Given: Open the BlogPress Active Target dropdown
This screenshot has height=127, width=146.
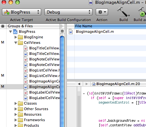Looking at the screenshot, I should (21, 12).
